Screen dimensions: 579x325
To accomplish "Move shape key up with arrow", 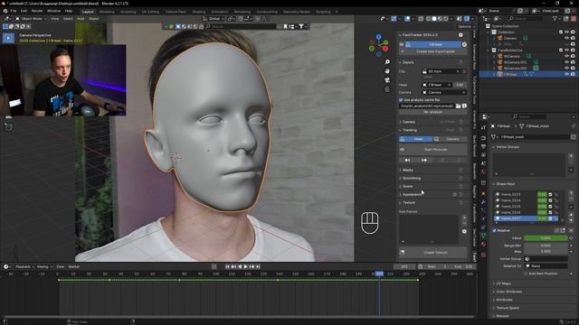I will 571,215.
